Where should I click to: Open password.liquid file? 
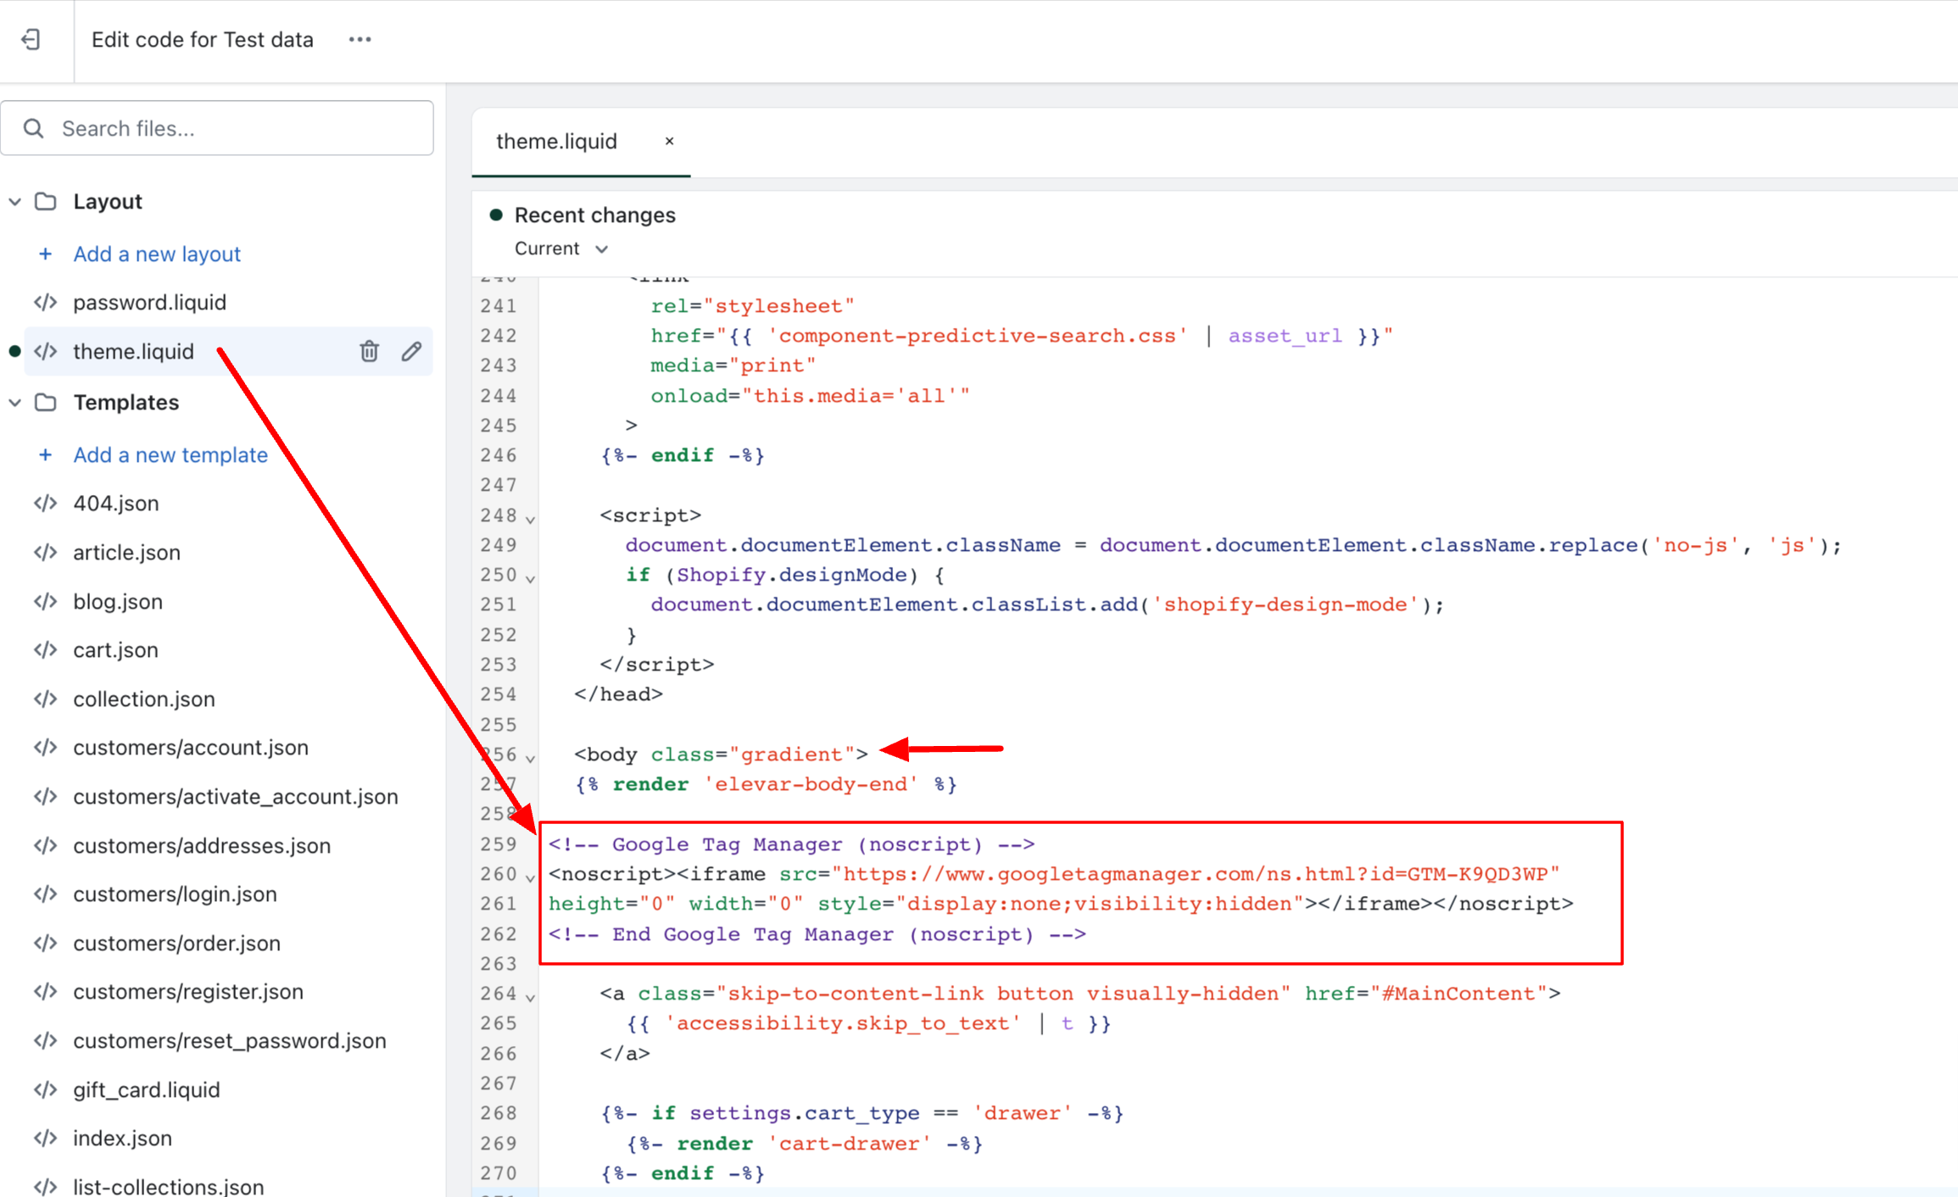149,303
